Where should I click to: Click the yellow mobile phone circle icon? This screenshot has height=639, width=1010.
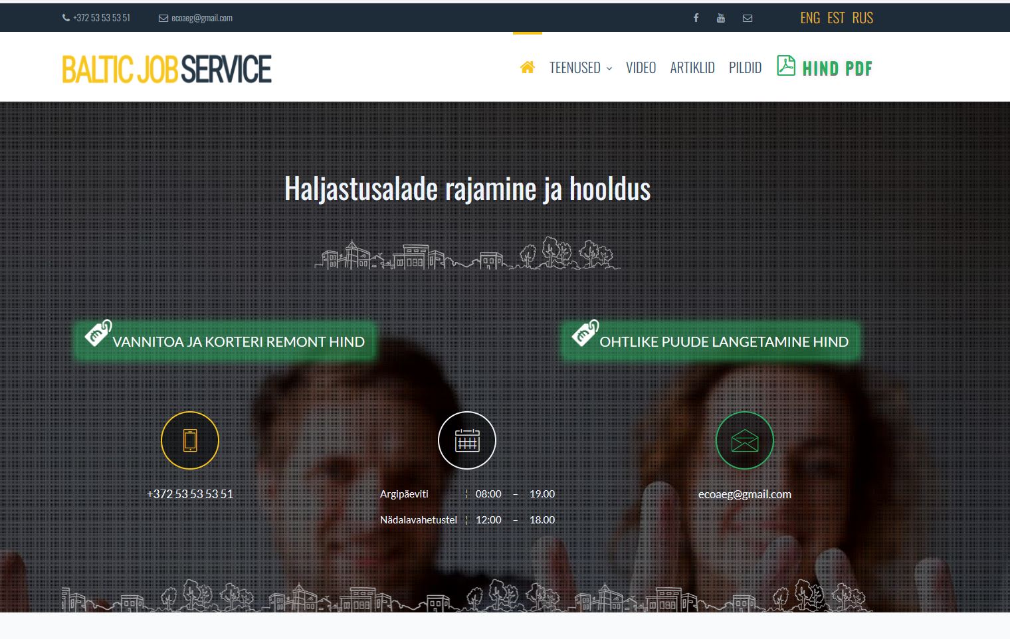(x=190, y=440)
